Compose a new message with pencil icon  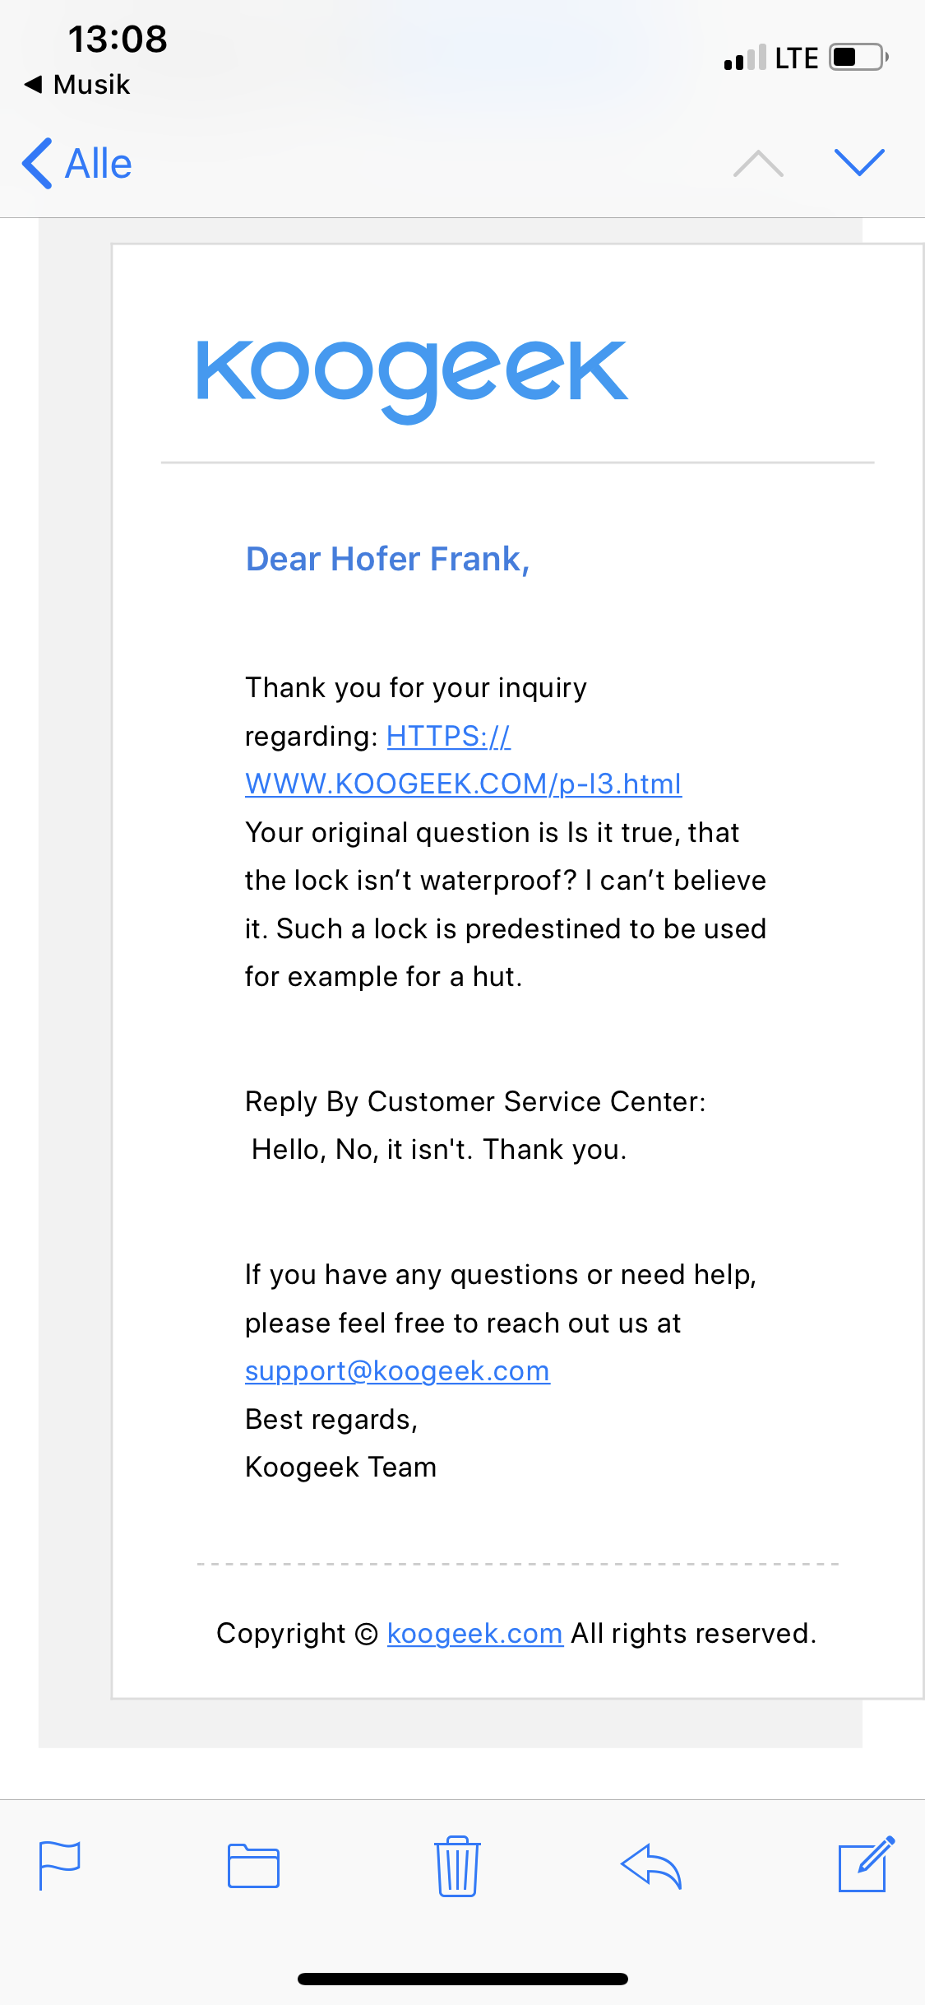tap(866, 1864)
